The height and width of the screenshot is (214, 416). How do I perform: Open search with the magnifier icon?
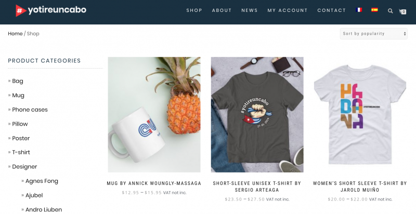(x=391, y=11)
